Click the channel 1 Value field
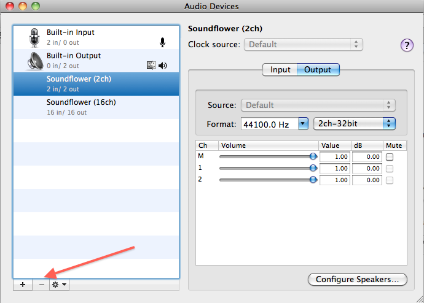This screenshot has width=424, height=303. (335, 168)
